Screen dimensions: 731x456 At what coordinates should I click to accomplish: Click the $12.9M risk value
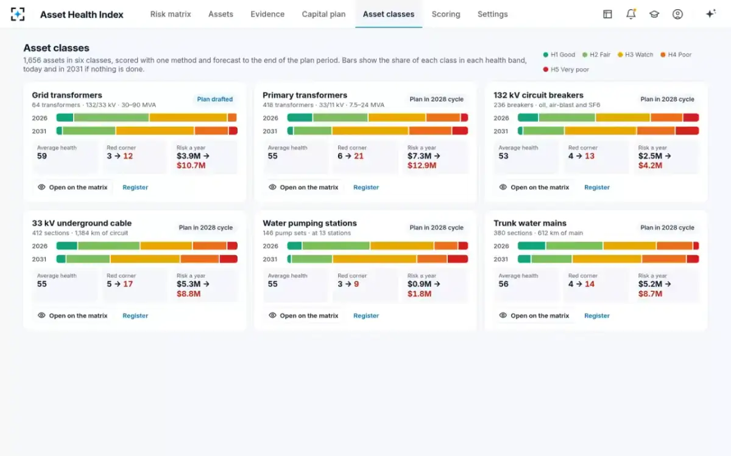tap(422, 165)
